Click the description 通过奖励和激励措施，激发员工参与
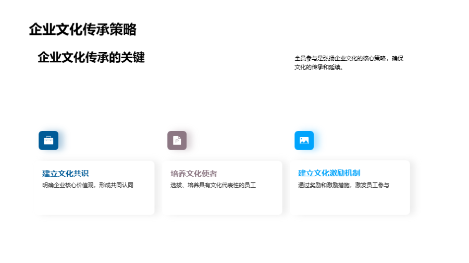 [343, 185]
